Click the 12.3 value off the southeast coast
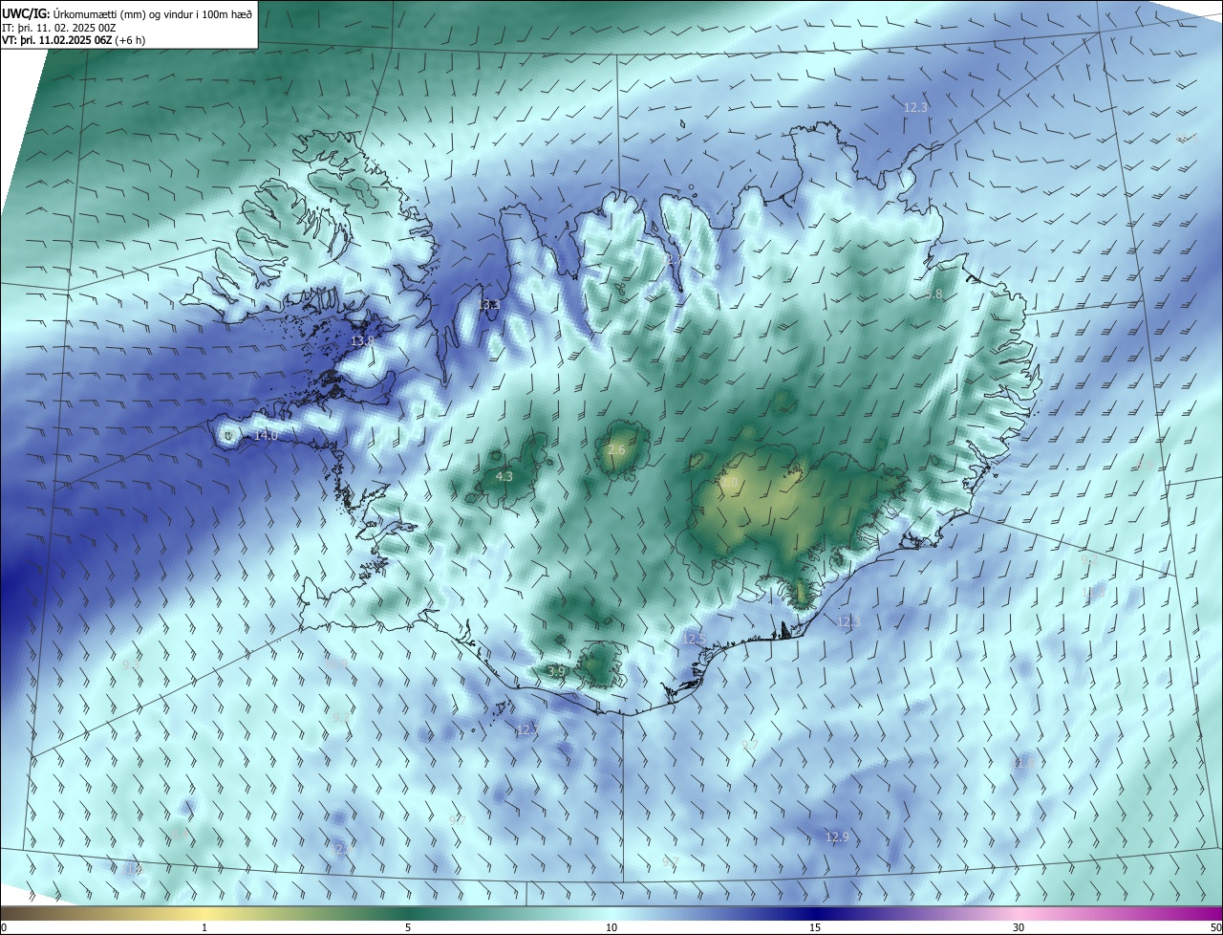Image resolution: width=1223 pixels, height=935 pixels. [x=848, y=622]
